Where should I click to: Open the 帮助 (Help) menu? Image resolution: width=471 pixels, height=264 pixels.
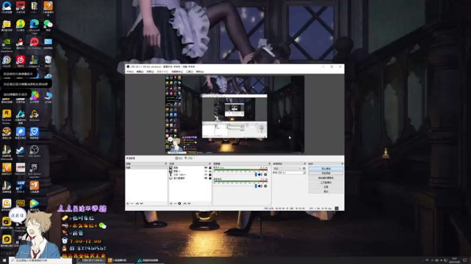click(x=200, y=72)
